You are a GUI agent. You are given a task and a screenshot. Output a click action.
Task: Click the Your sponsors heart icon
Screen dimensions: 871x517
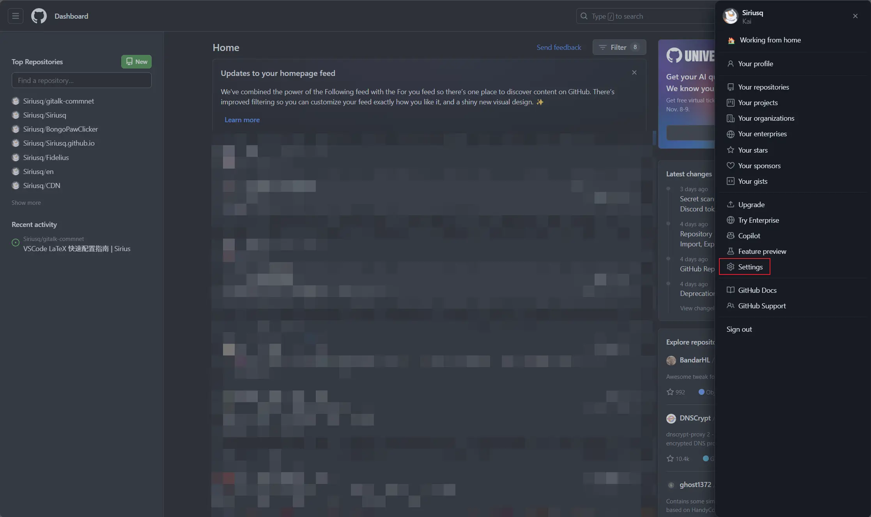731,165
